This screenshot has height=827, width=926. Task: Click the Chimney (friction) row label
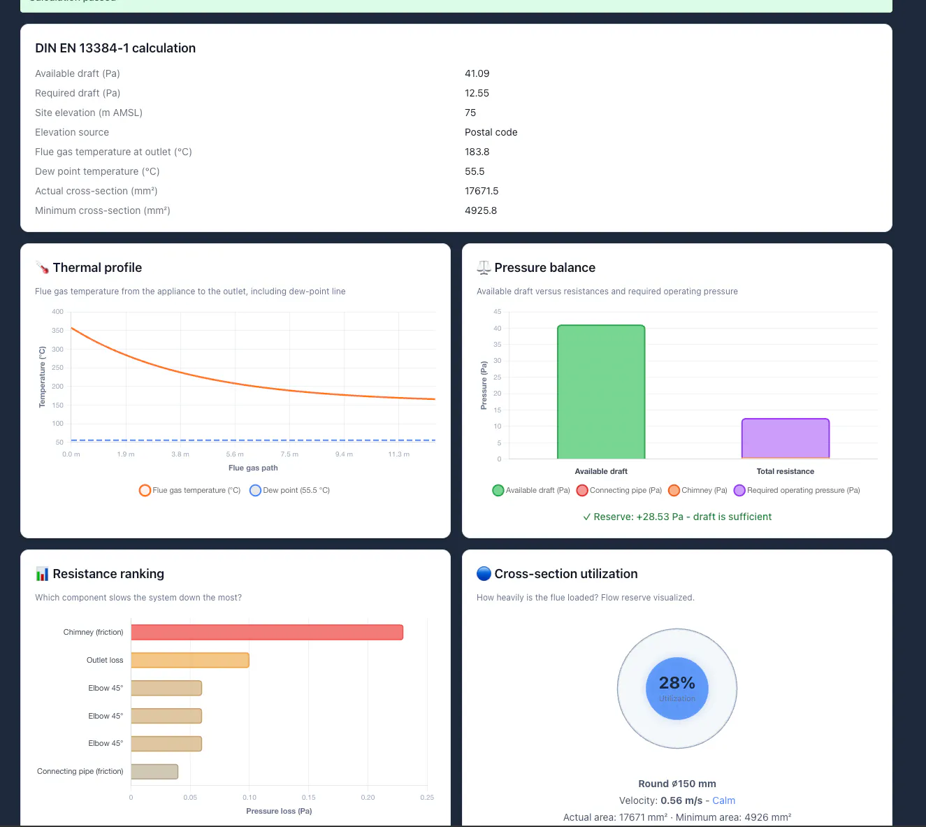pos(93,632)
